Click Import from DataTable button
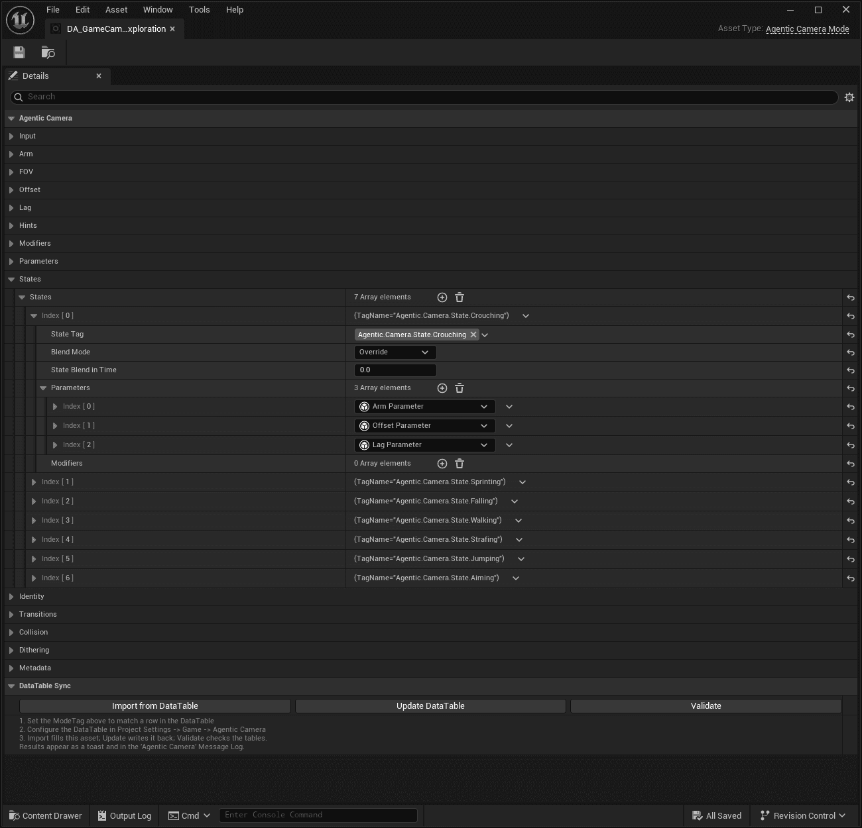 pyautogui.click(x=155, y=706)
